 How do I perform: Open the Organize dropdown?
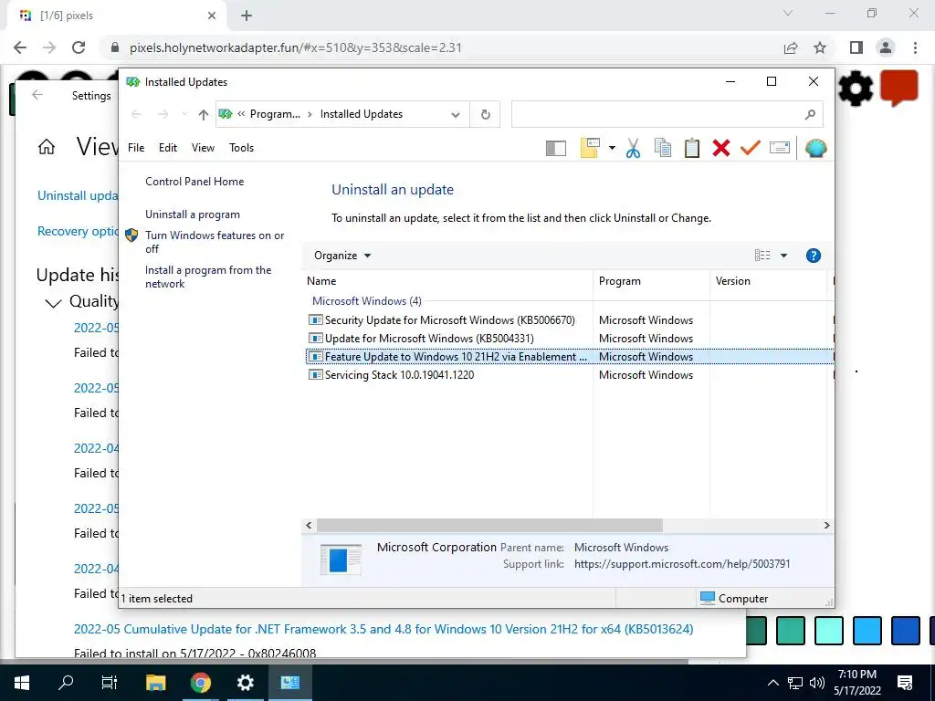342,256
